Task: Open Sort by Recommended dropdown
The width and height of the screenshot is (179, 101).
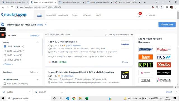Action: point(119,35)
